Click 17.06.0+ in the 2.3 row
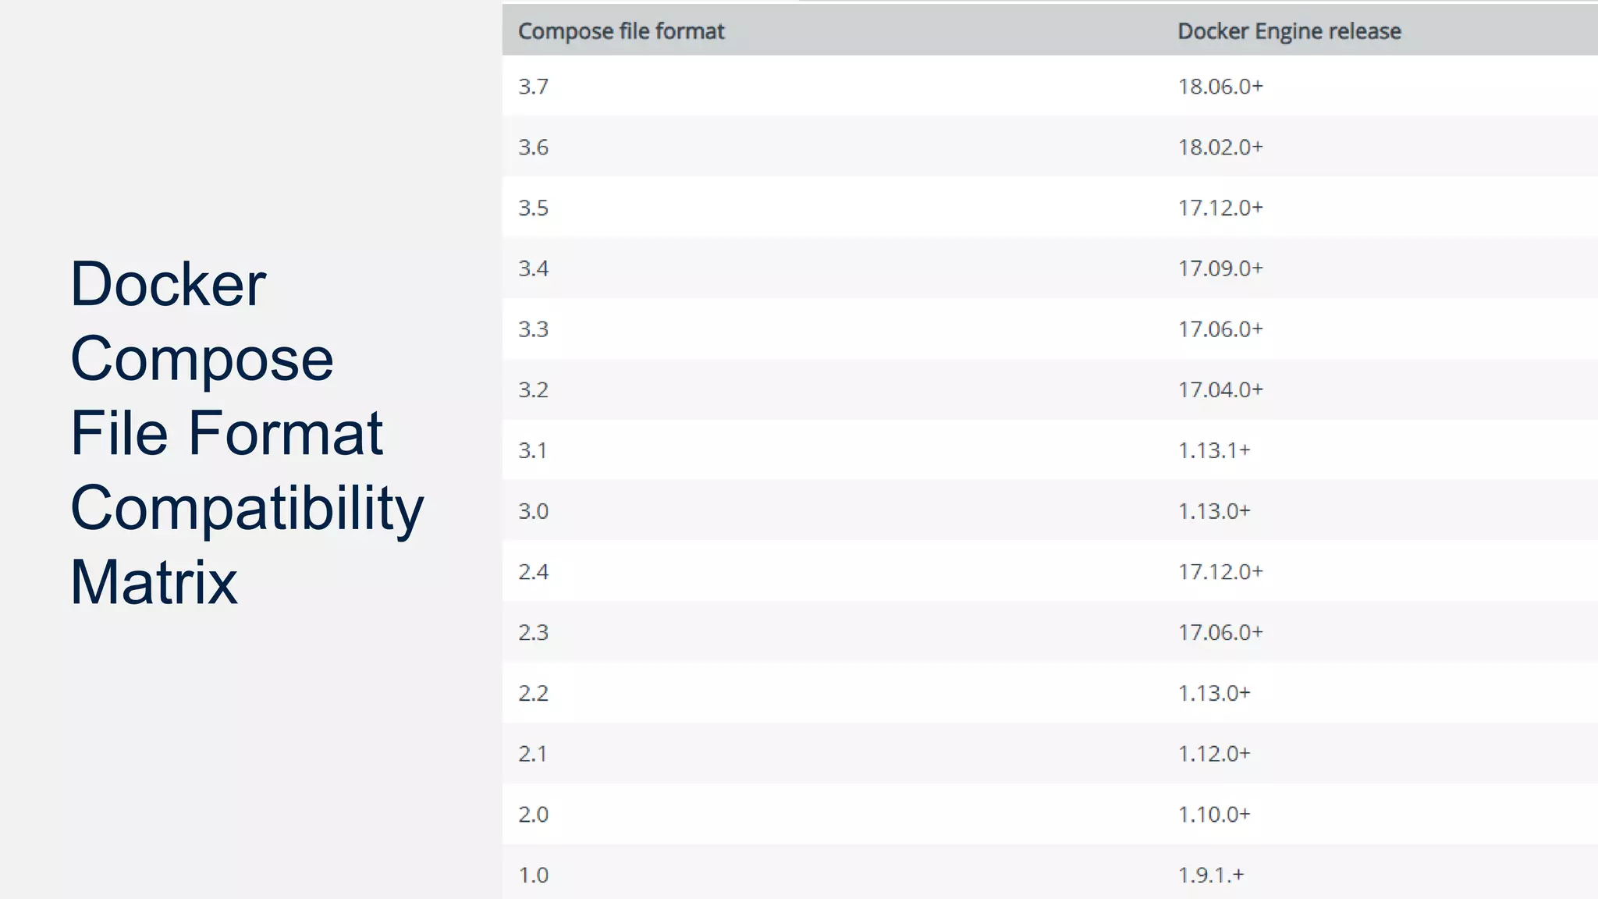This screenshot has height=899, width=1598. point(1220,632)
